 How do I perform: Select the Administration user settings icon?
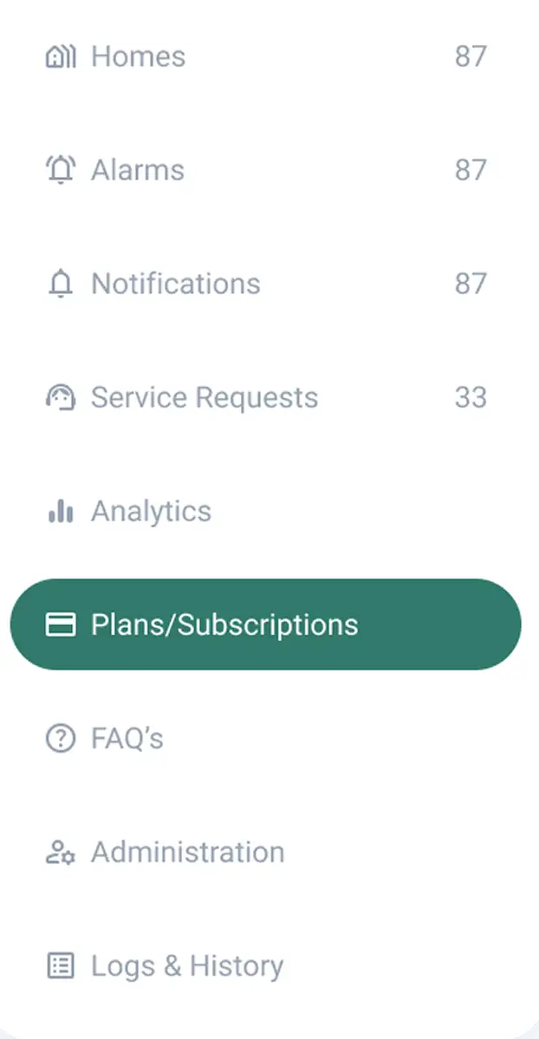coord(60,852)
